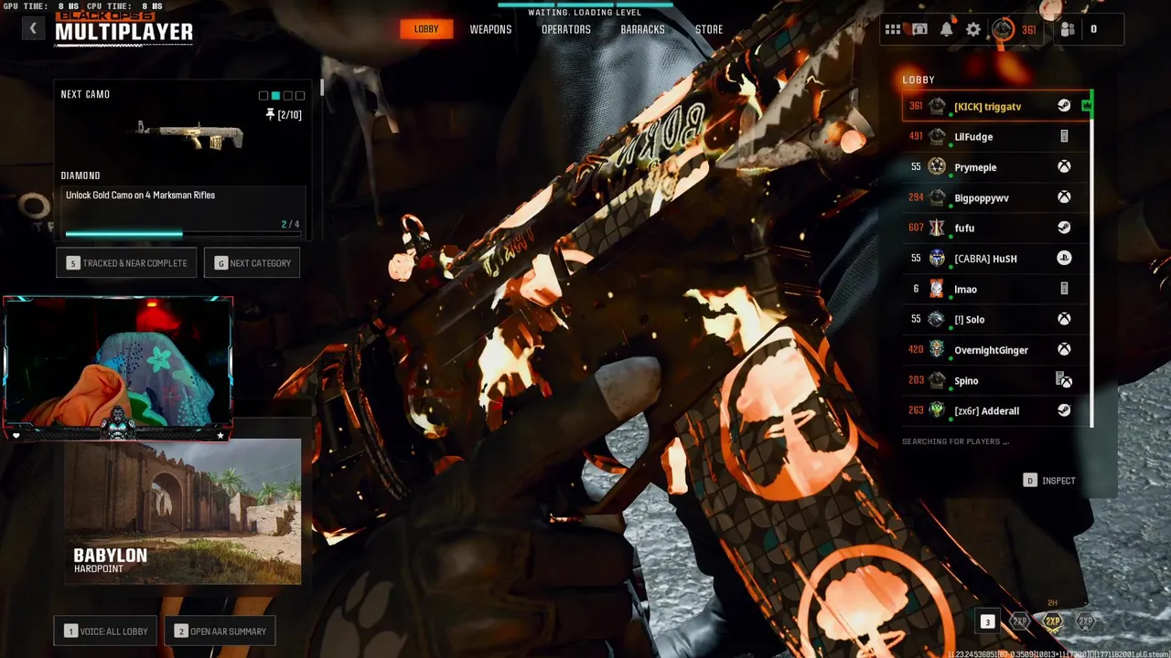1171x658 pixels.
Task: Click the Steam icon next to triggatv
Action: tap(1064, 106)
